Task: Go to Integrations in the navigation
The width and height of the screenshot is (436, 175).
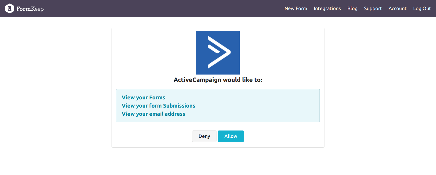Action: tap(327, 8)
